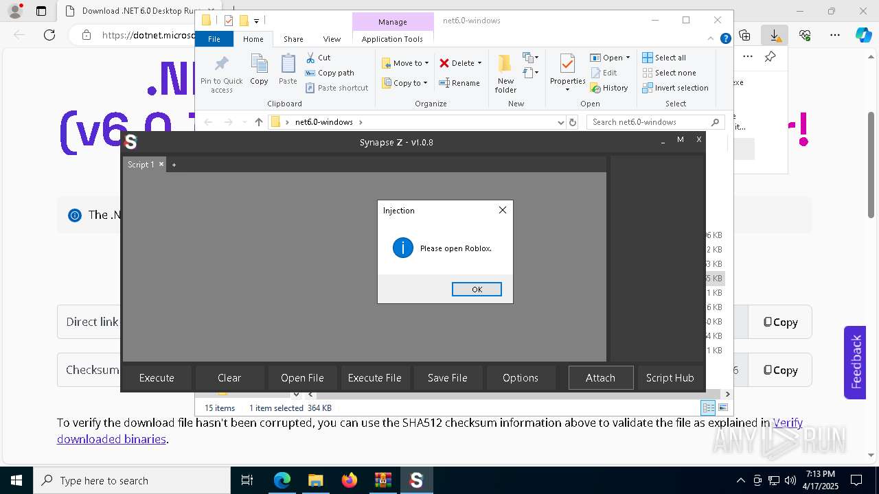Click the Search net6.0-windows field

pos(656,122)
